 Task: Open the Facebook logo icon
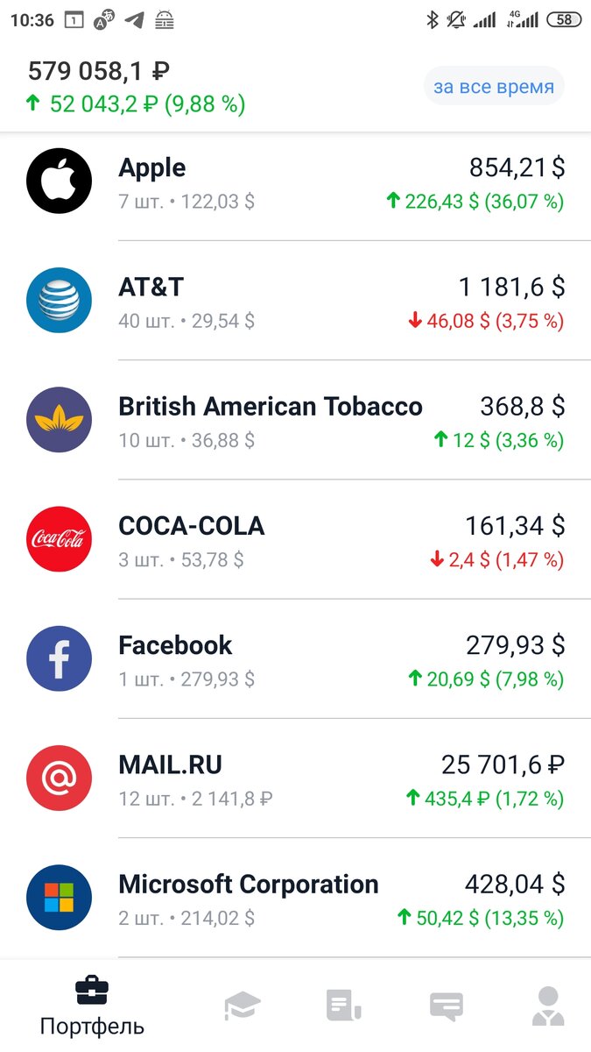tap(59, 658)
